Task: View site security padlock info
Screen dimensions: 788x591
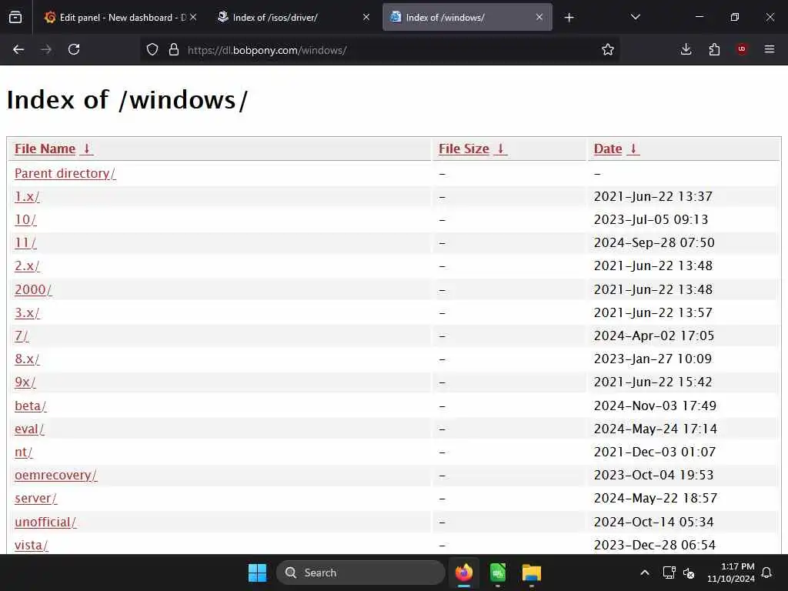Action: 174,49
